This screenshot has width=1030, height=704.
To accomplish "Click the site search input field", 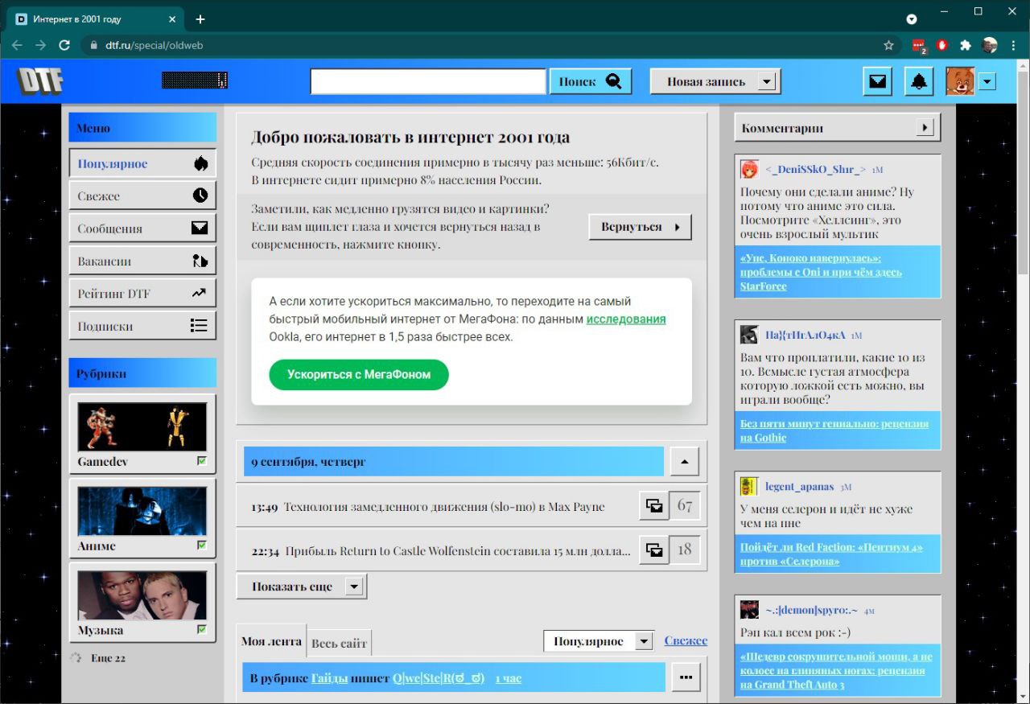I will pyautogui.click(x=428, y=81).
